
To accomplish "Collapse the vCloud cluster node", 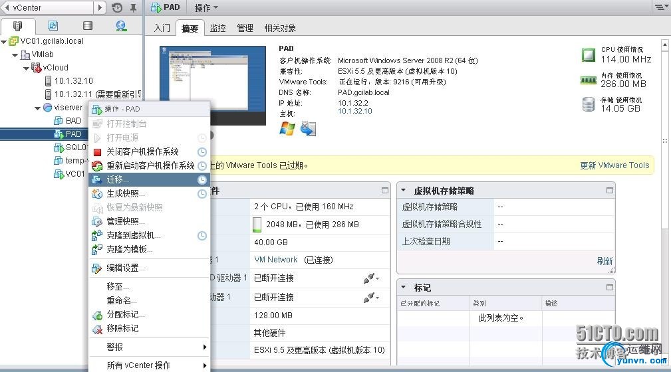I will [26, 68].
